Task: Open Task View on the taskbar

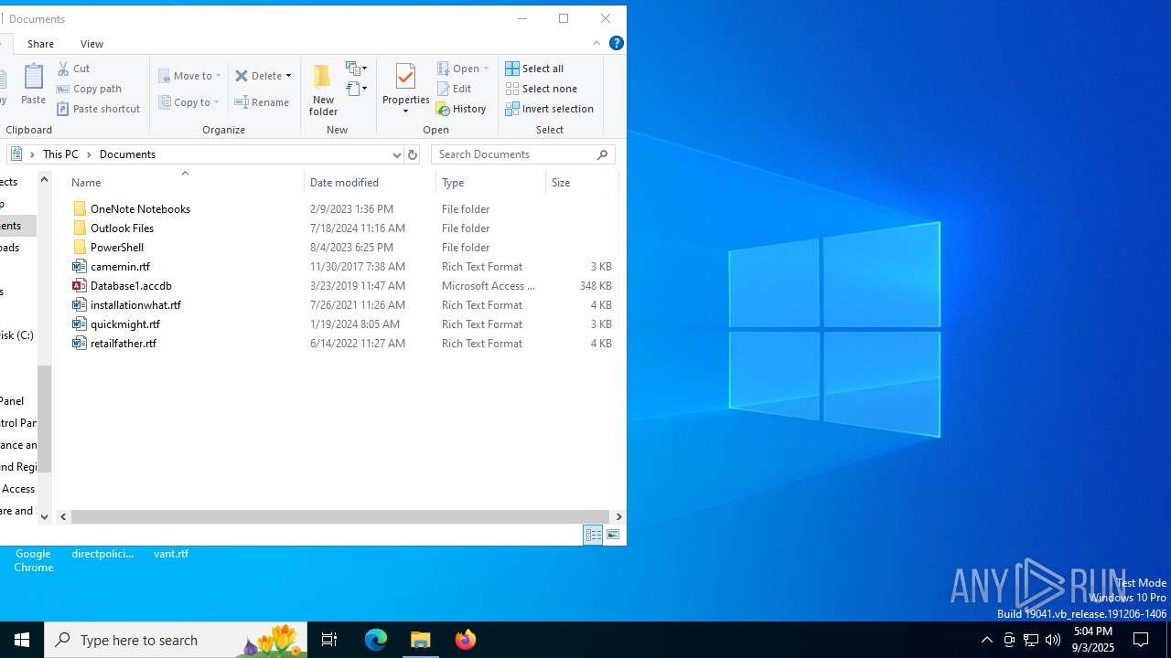Action: [x=329, y=640]
